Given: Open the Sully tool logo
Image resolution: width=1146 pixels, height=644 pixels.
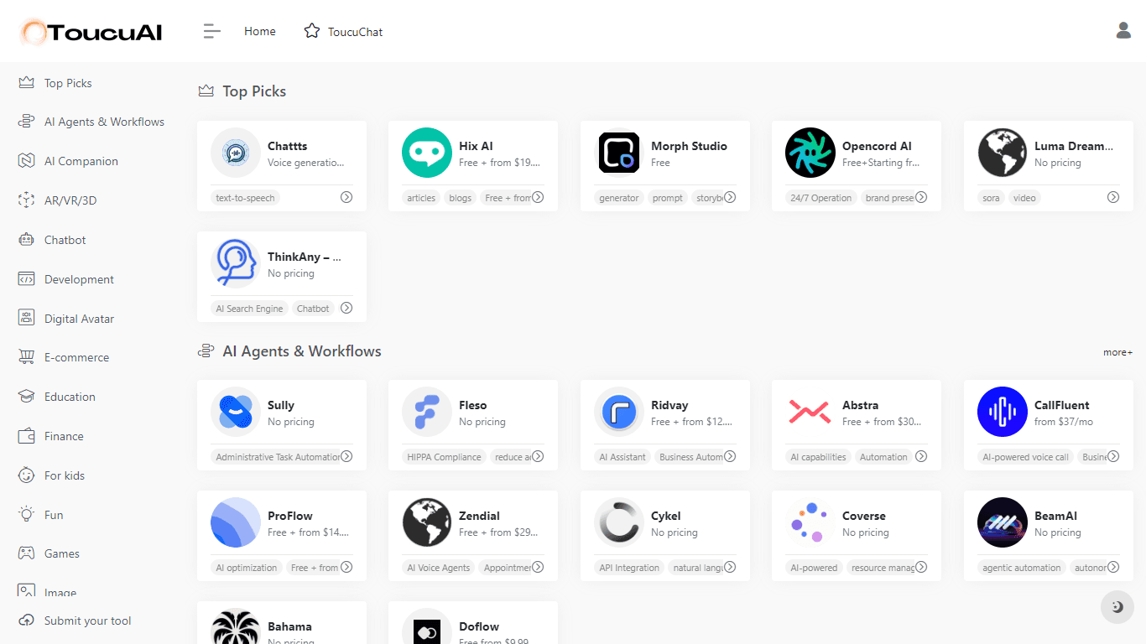Looking at the screenshot, I should [236, 412].
